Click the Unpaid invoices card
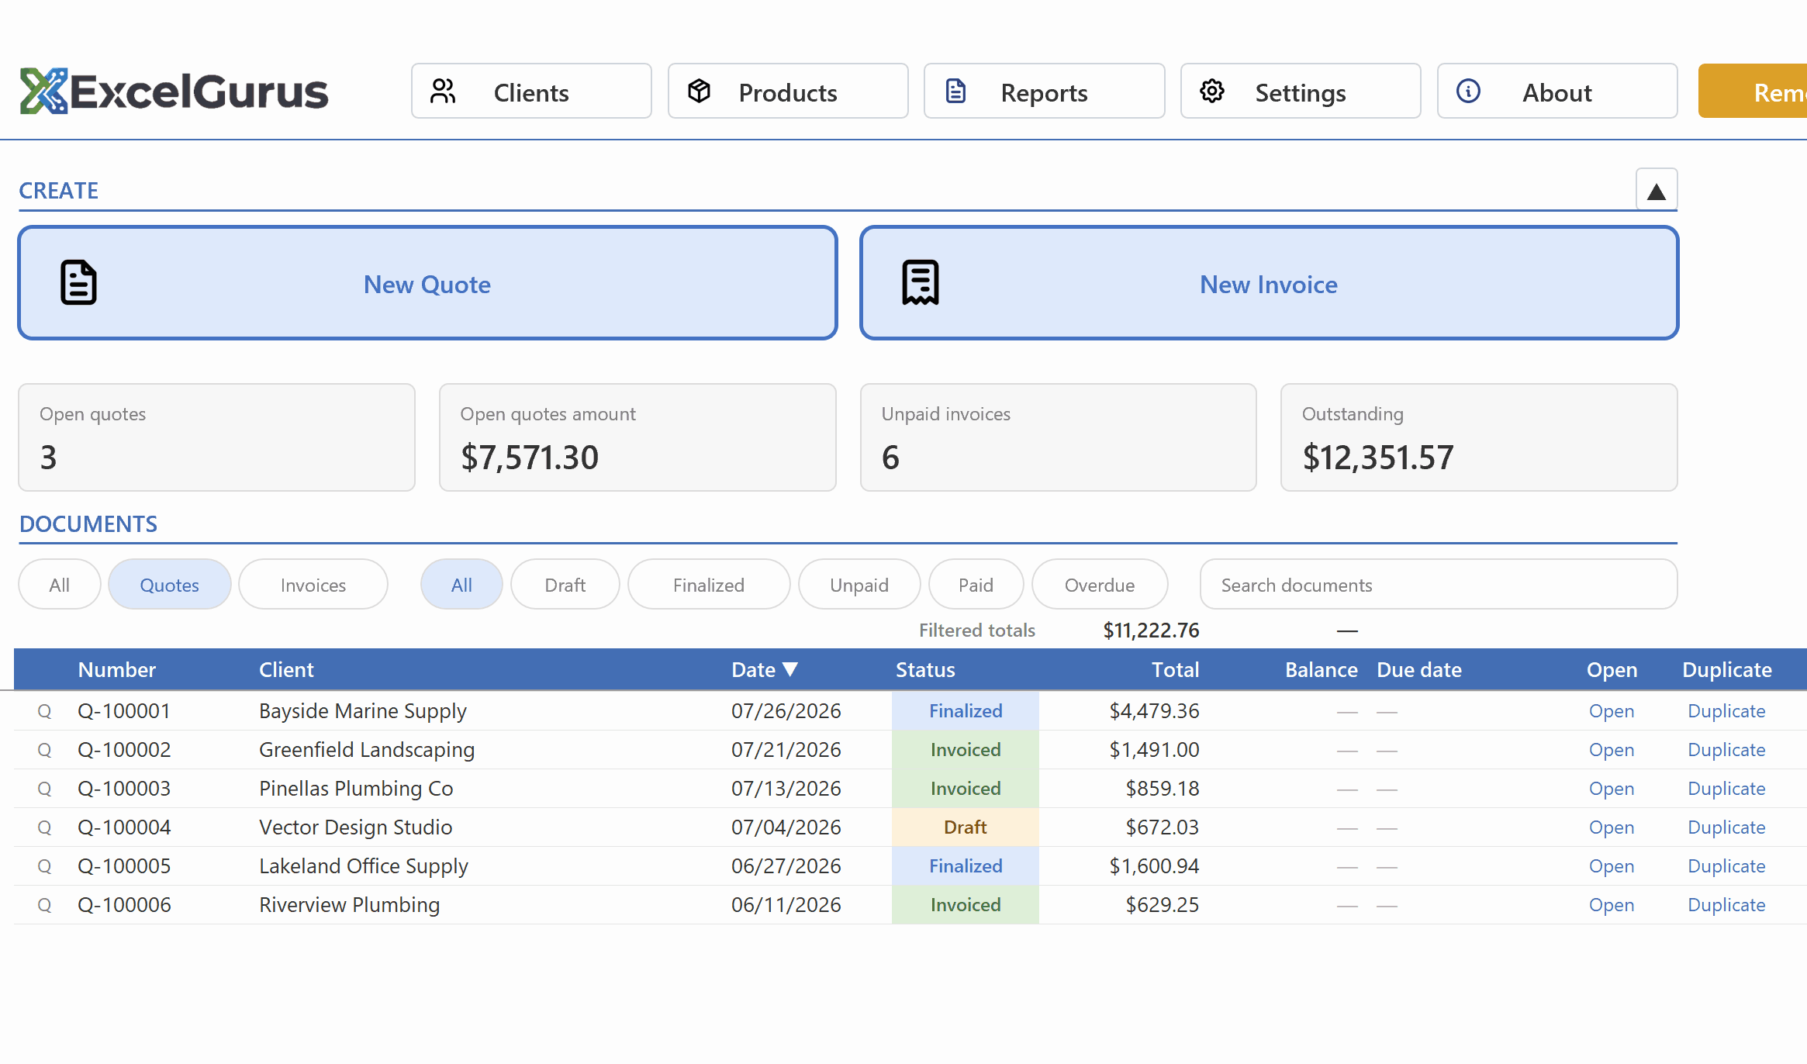Viewport: 1807px width, 1064px height. 1058,437
